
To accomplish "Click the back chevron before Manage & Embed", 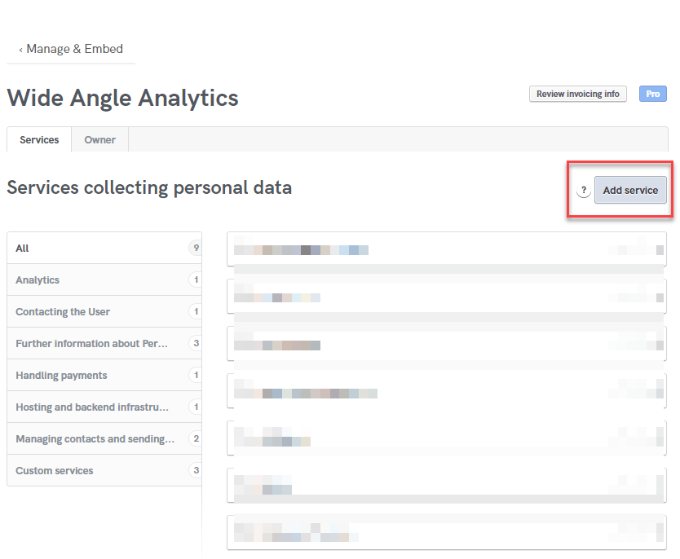I will (20, 51).
